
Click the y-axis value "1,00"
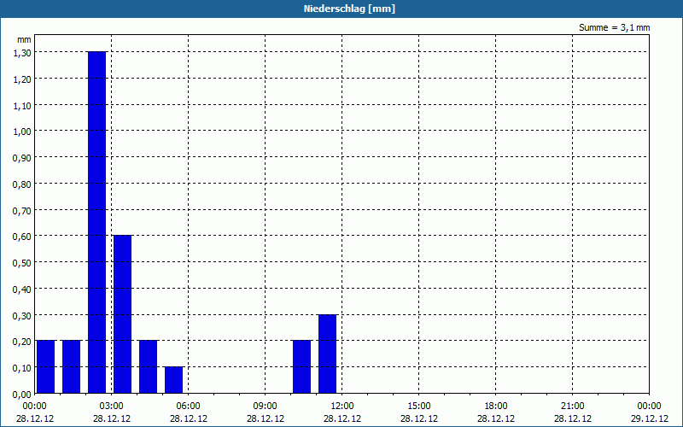(22, 132)
